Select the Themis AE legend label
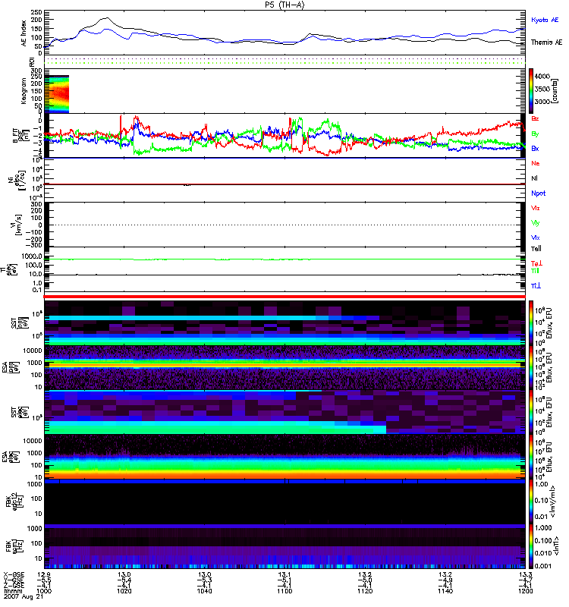Image resolution: width=569 pixels, height=607 pixels. point(546,43)
